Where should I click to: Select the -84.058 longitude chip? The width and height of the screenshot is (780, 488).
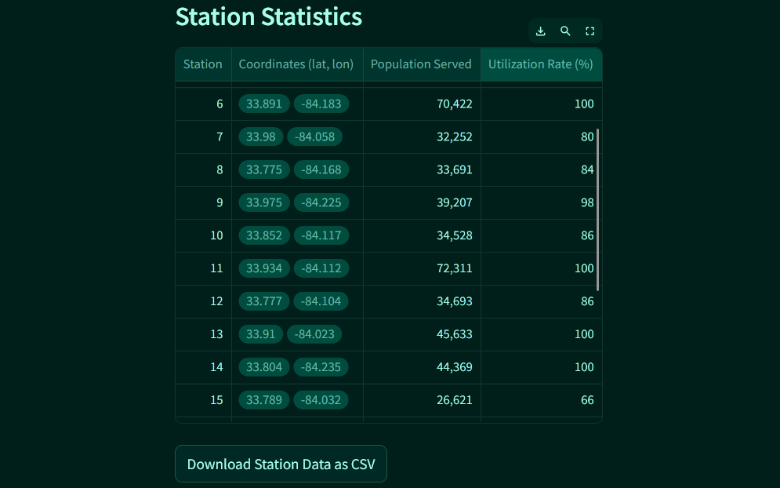tap(314, 137)
